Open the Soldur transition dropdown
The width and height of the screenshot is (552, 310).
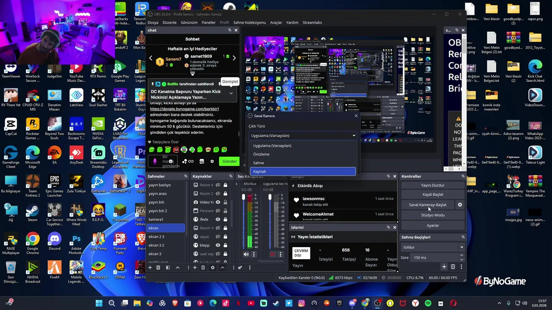(x=433, y=247)
